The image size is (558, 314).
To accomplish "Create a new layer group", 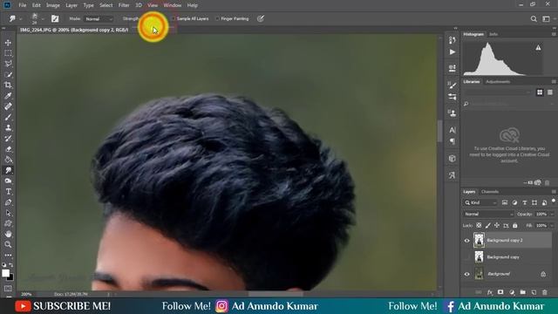I will pos(522,292).
